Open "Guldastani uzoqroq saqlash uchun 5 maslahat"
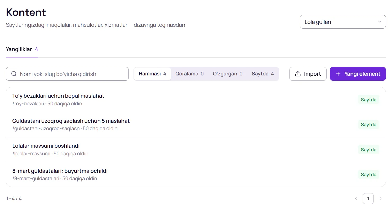The width and height of the screenshot is (391, 204). click(x=196, y=124)
